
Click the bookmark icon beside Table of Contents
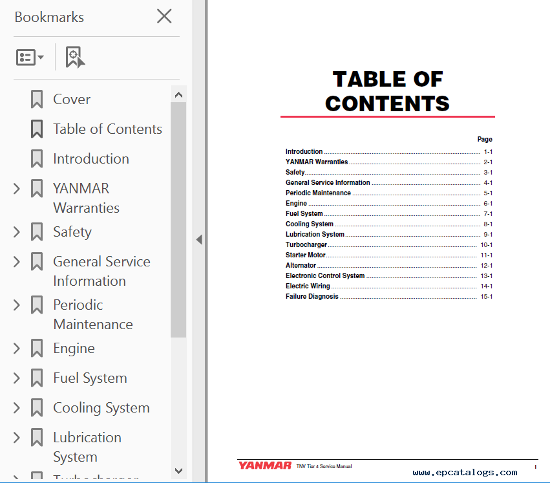[37, 129]
